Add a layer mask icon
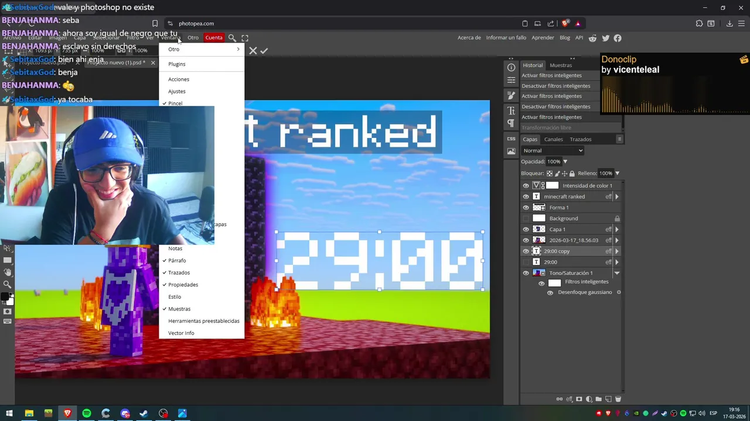This screenshot has width=750, height=421. (579, 399)
